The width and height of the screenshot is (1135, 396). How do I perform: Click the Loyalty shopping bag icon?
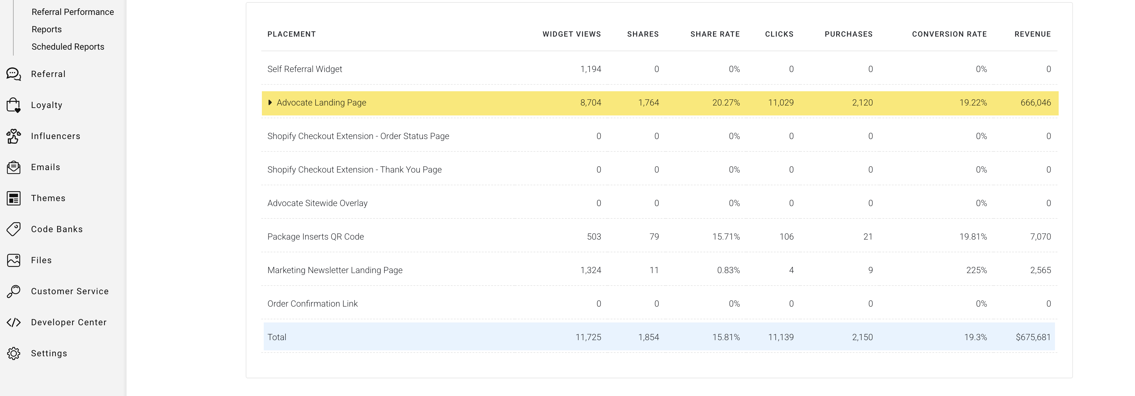point(14,105)
